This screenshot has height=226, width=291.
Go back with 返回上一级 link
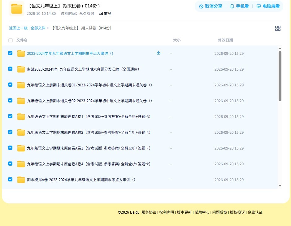tap(18, 28)
